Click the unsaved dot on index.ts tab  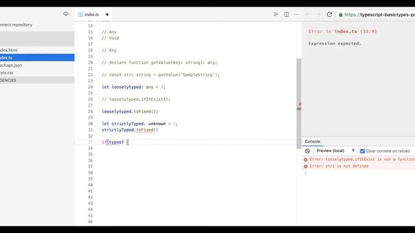pos(107,14)
